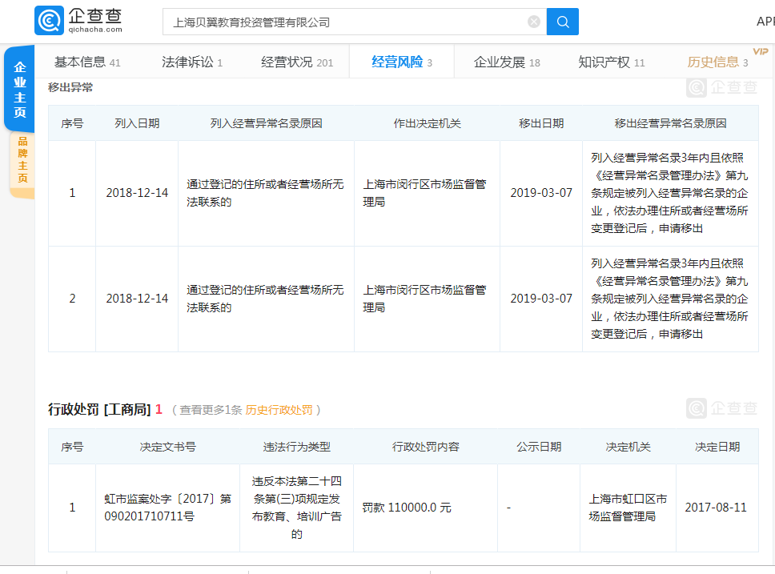Viewport: 775px width, 574px height.
Task: Click the 违法行为类型 column header
Action: pos(296,447)
